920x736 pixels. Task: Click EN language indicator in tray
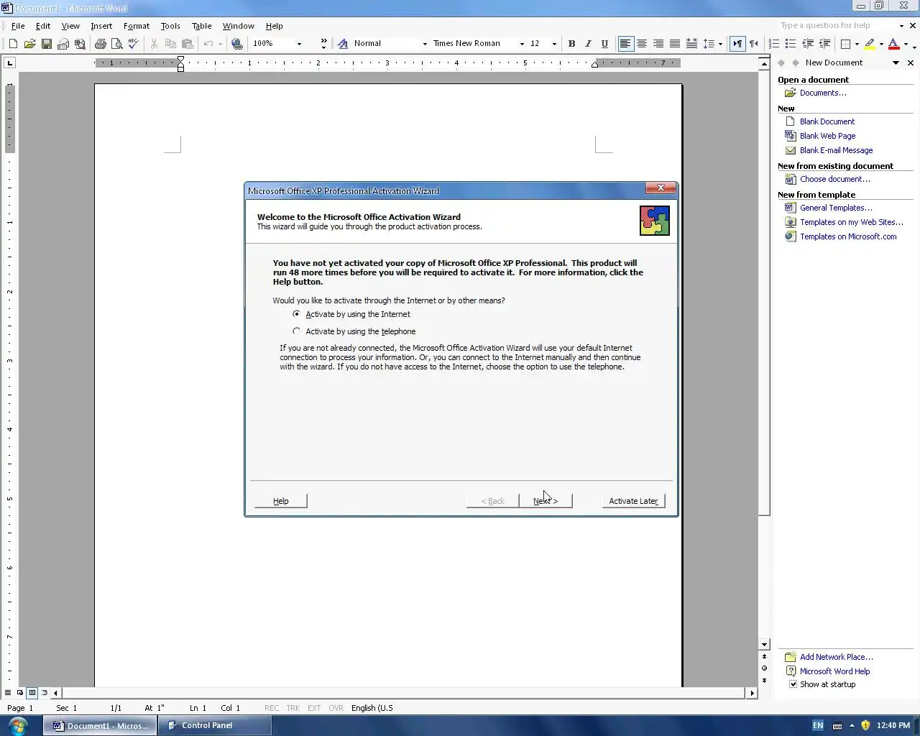818,725
